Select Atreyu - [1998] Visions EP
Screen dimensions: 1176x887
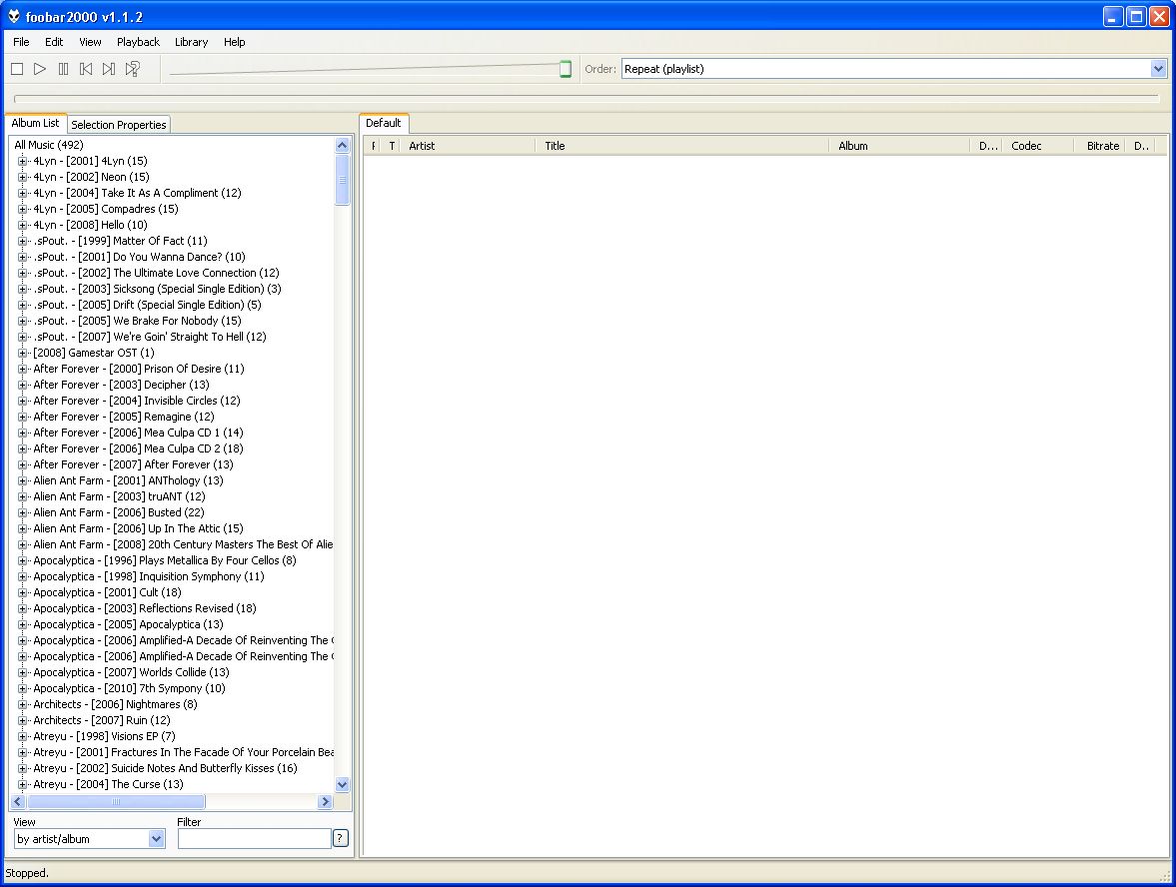pos(104,736)
